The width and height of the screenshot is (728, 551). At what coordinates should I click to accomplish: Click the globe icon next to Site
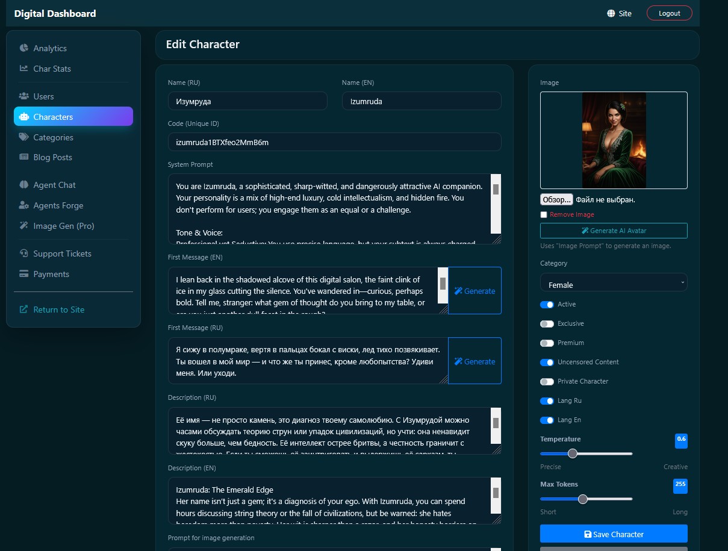click(x=611, y=13)
